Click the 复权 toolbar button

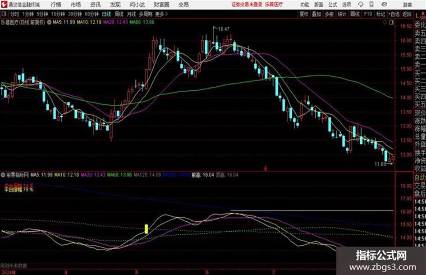pyautogui.click(x=304, y=14)
